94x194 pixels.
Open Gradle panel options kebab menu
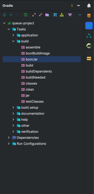coord(72,6)
